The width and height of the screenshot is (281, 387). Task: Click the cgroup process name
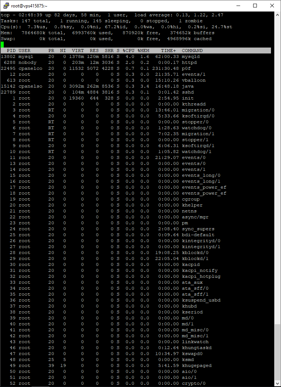(191, 199)
